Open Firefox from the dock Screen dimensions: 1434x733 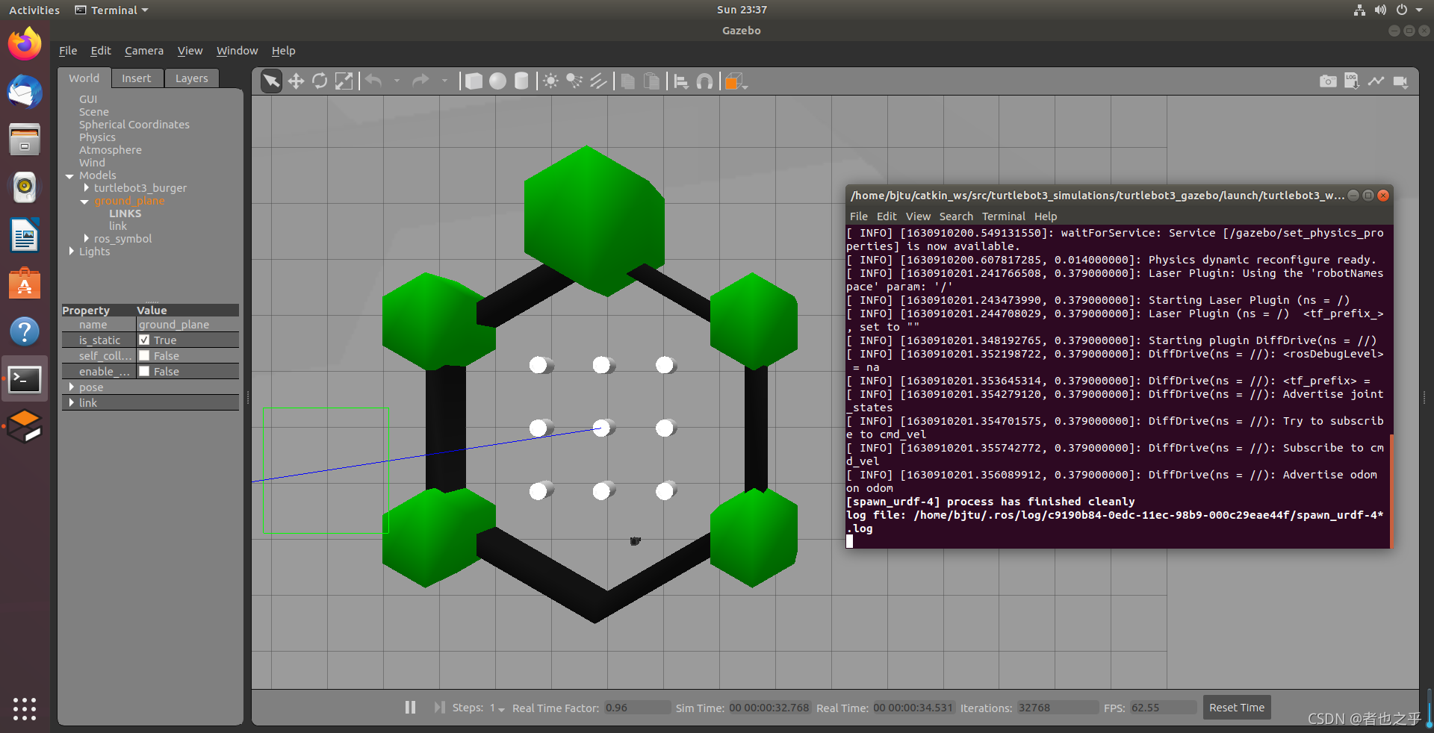(x=25, y=44)
